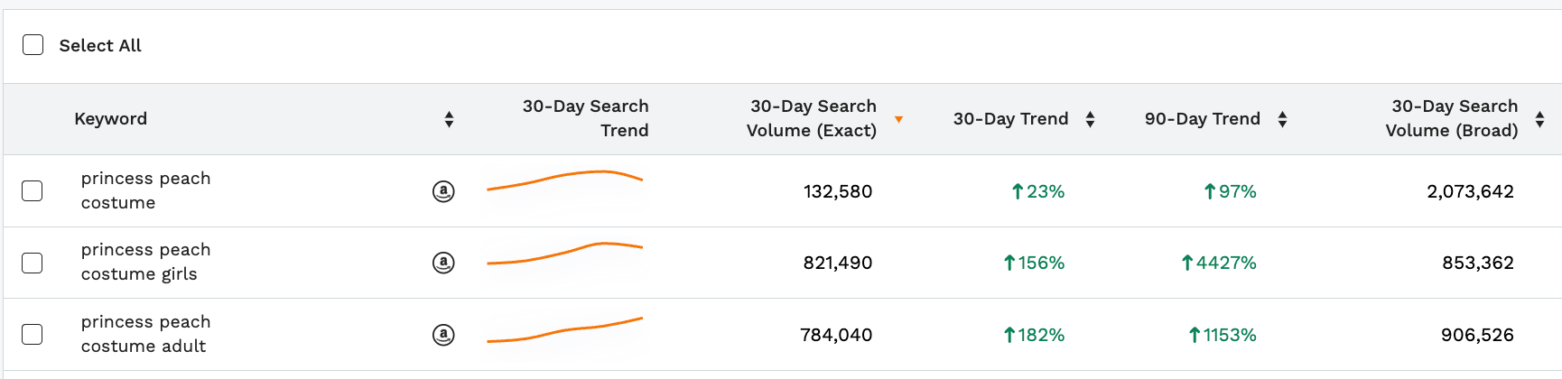This screenshot has width=1562, height=379.
Task: Open Amazon icon for princess peach costume adult
Action: pyautogui.click(x=443, y=335)
